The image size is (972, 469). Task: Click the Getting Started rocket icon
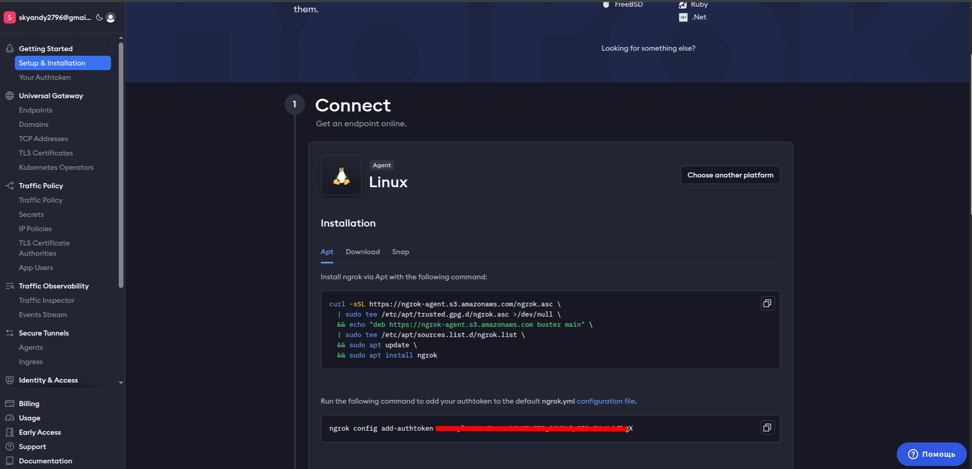point(10,49)
